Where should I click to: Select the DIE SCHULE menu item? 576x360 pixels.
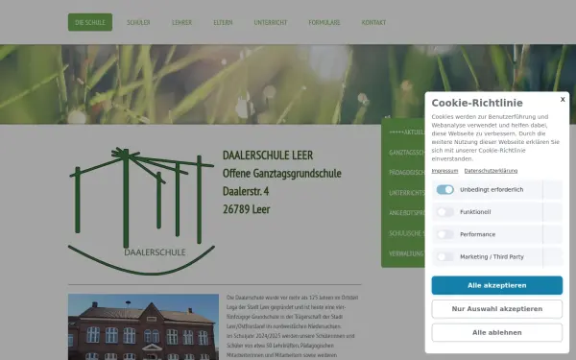(90, 22)
